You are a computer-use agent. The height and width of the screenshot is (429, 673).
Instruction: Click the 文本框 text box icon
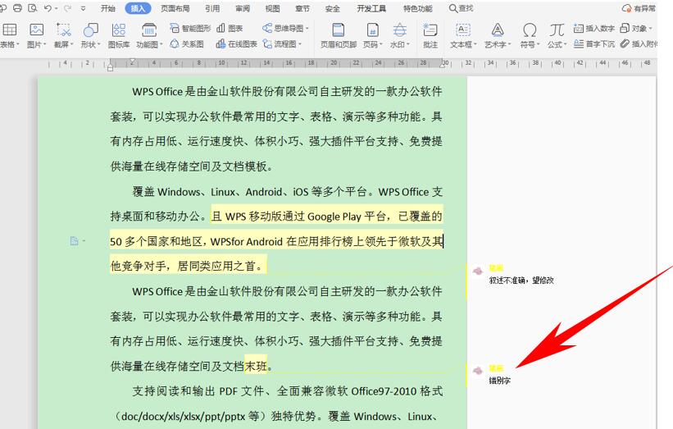point(462,30)
